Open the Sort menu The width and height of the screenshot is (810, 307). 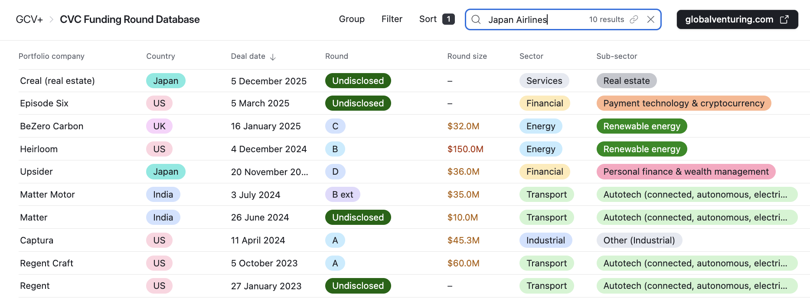tap(428, 19)
